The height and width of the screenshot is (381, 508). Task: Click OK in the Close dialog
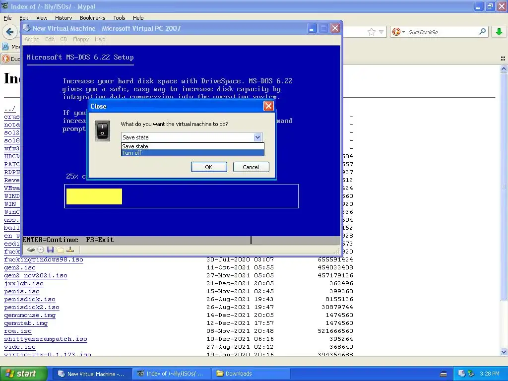click(x=209, y=167)
